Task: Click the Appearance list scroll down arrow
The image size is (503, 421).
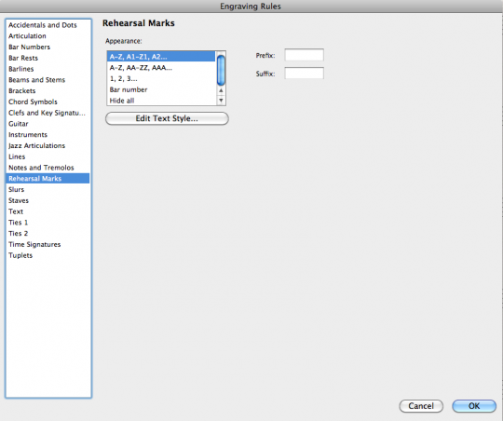Action: coord(221,101)
